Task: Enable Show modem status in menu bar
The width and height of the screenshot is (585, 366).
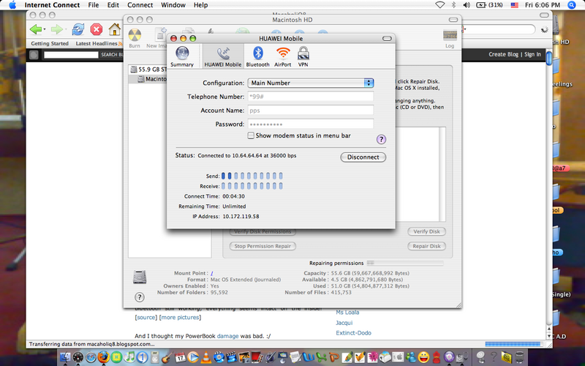Action: (251, 135)
